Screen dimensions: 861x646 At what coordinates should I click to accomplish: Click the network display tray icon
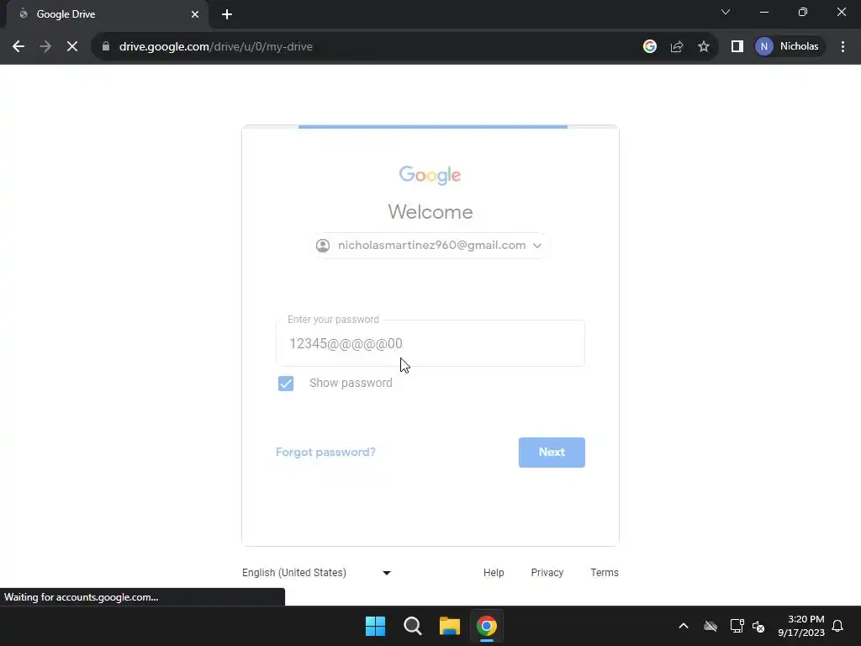click(x=737, y=626)
